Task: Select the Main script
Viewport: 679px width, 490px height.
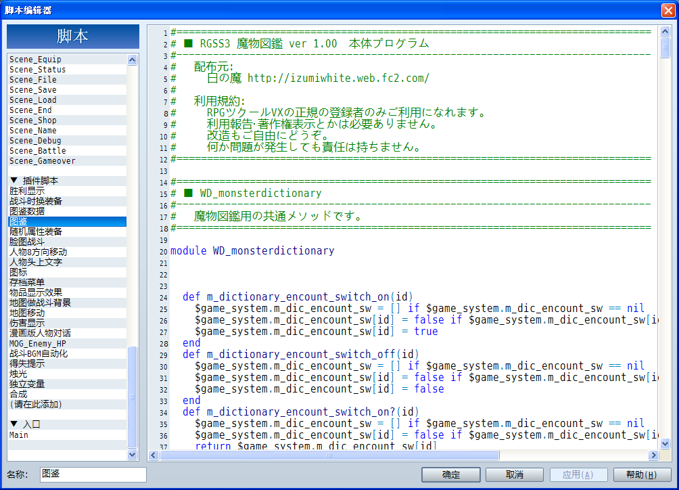Action: pyautogui.click(x=67, y=435)
